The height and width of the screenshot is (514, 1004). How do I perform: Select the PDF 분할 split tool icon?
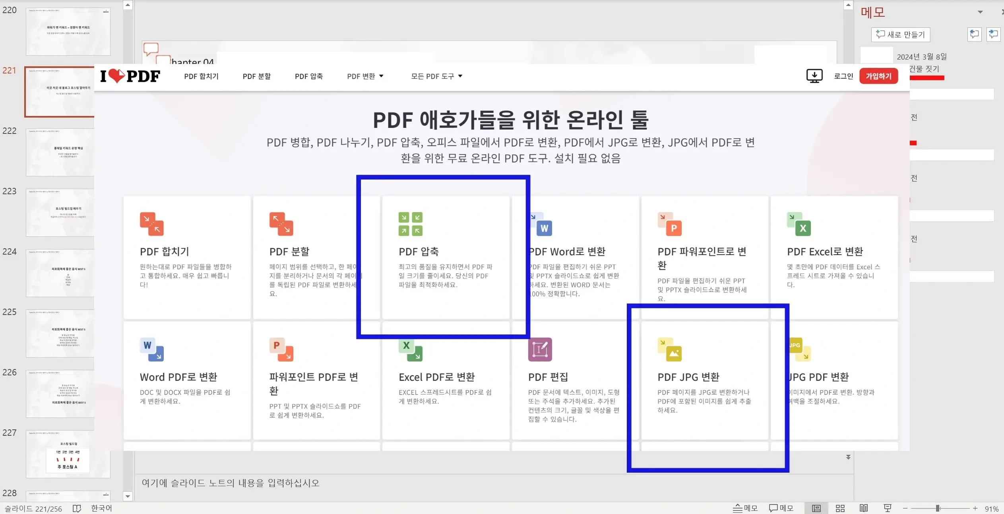[281, 224]
